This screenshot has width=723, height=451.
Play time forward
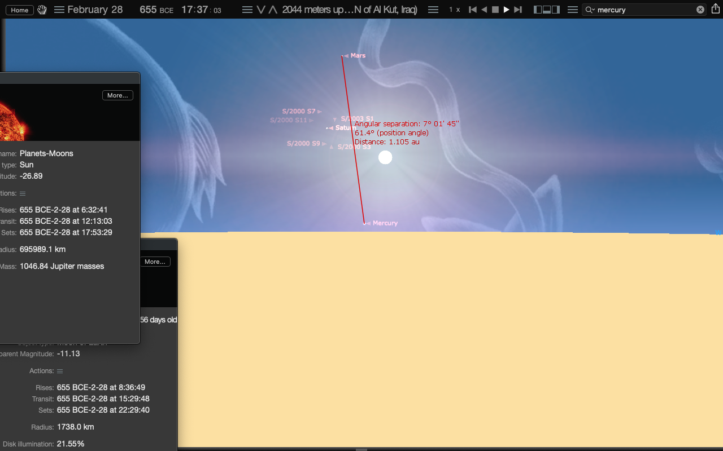507,10
